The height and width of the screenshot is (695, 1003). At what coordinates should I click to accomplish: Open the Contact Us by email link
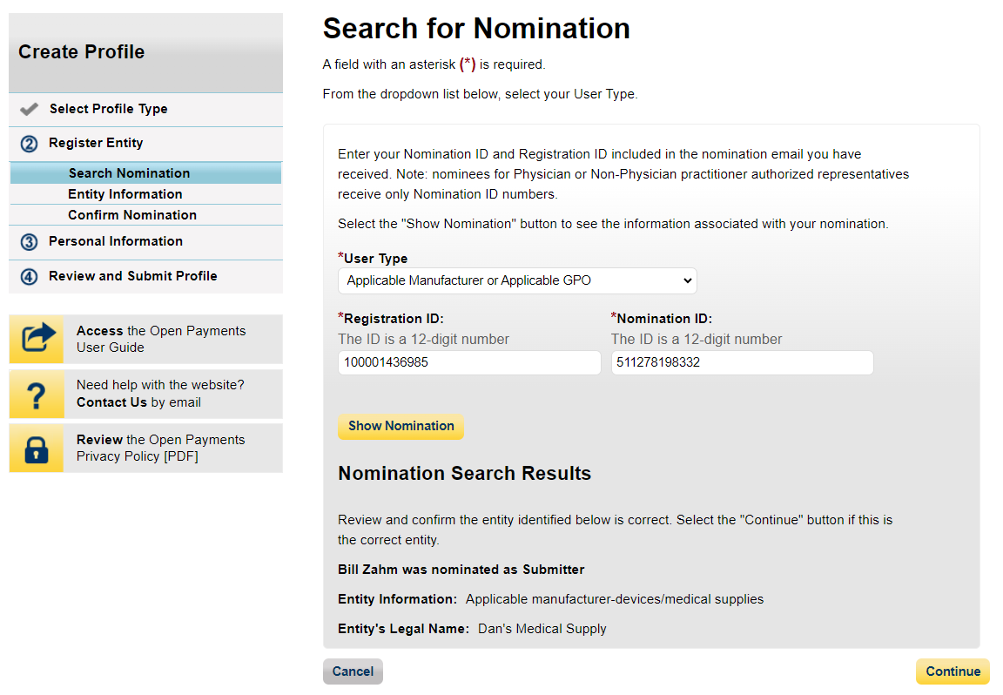pyautogui.click(x=111, y=402)
